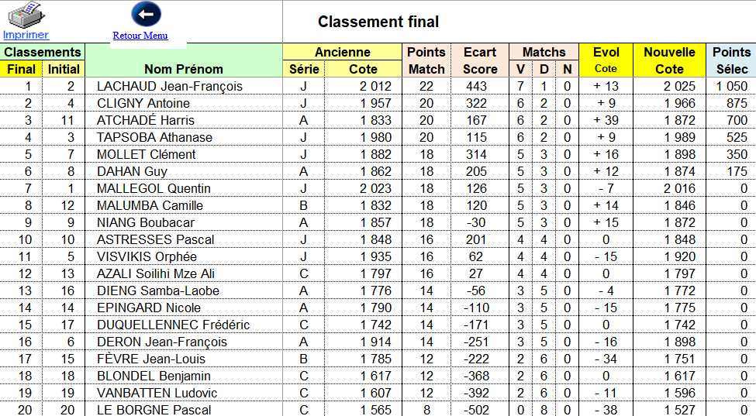This screenshot has height=416, width=756.
Task: Click the printer icon
Action: pyautogui.click(x=27, y=14)
